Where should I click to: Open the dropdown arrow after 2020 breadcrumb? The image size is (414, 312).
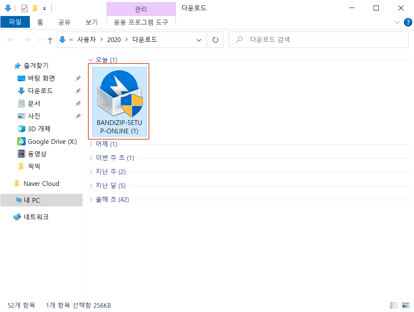tap(127, 40)
